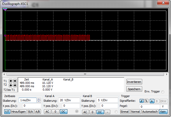Click T2 bis T1 voltage 0.000 V

point(47,90)
